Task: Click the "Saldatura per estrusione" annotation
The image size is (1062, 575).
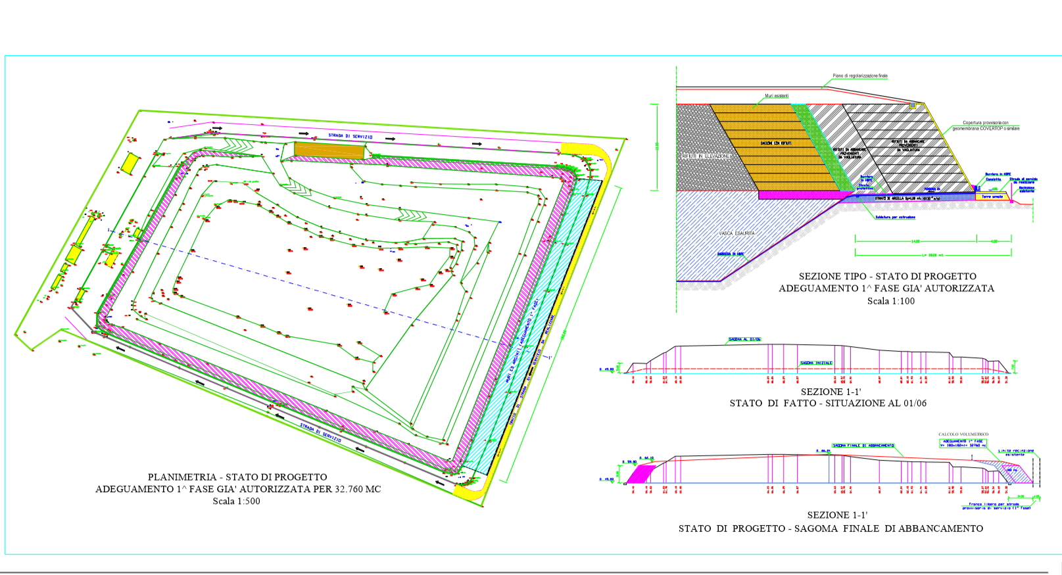Action: (x=895, y=217)
